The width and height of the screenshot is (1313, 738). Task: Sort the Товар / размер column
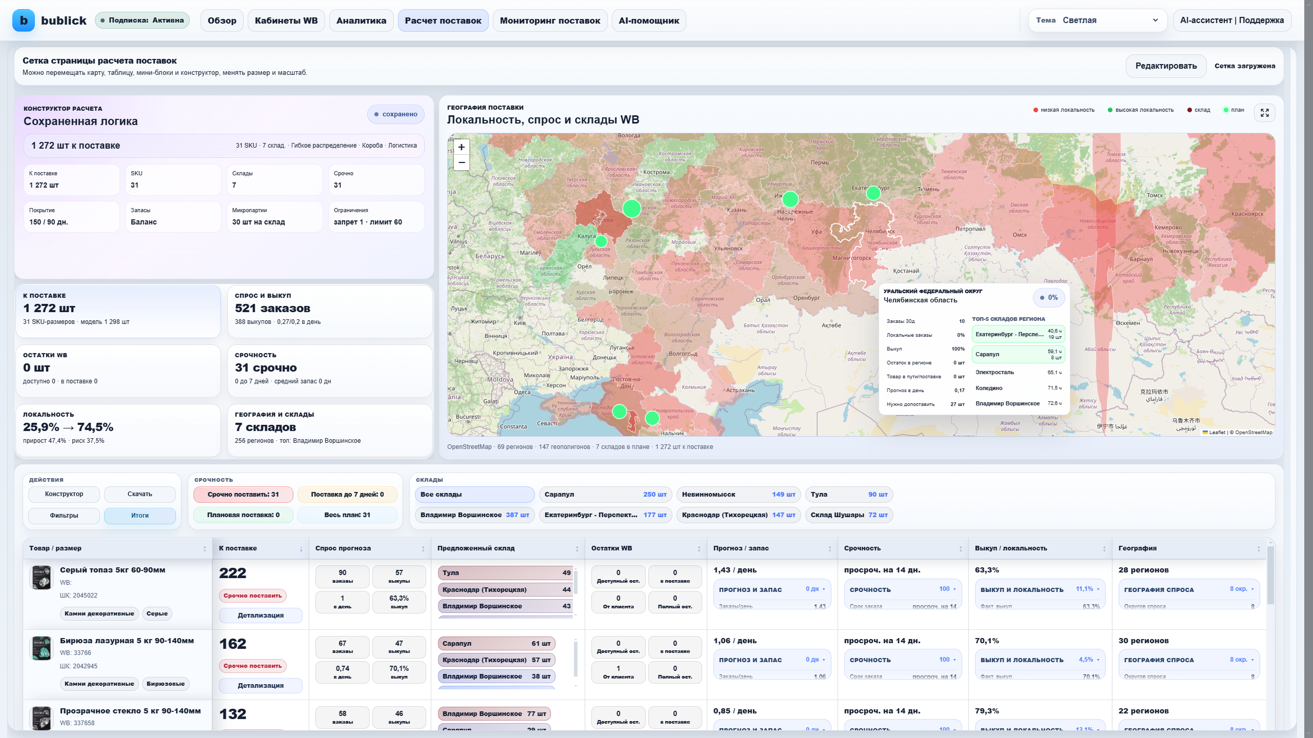click(x=205, y=549)
